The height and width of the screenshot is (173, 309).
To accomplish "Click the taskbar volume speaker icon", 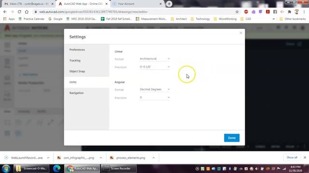I will click(256, 169).
